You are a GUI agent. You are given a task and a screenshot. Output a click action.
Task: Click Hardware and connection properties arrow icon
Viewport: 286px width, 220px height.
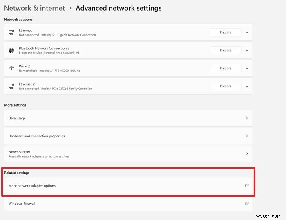[x=247, y=136]
